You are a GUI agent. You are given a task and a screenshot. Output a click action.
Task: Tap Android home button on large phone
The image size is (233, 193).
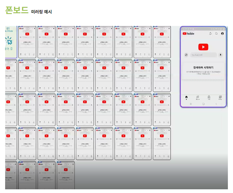pos(203,104)
